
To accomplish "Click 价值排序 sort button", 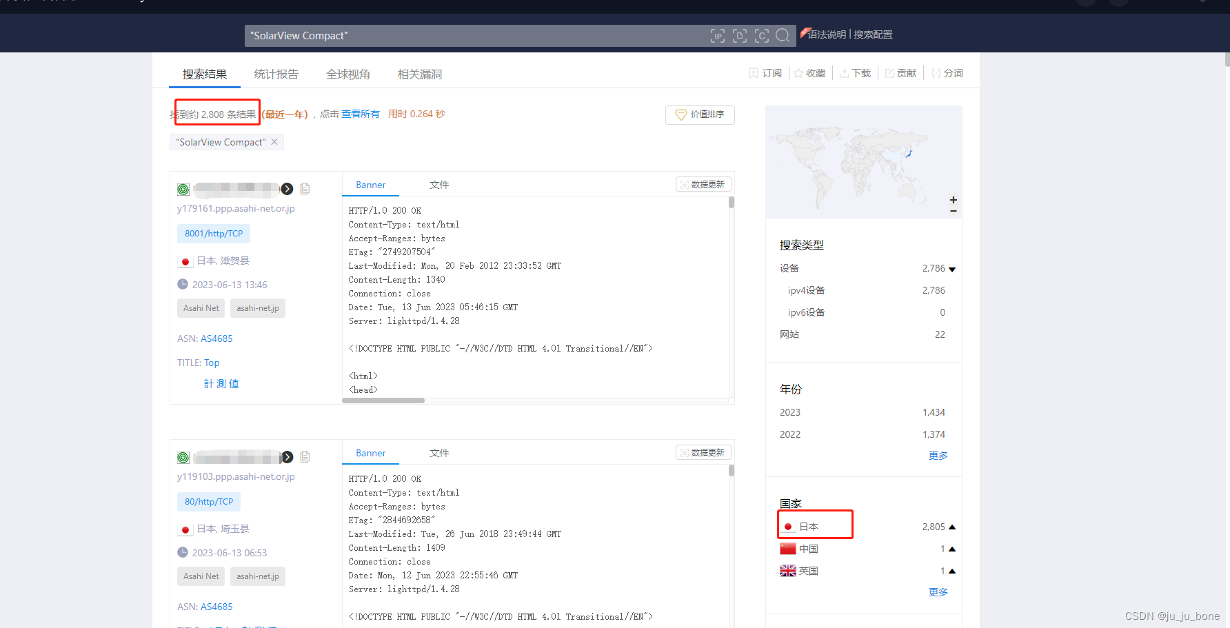I will 700,114.
